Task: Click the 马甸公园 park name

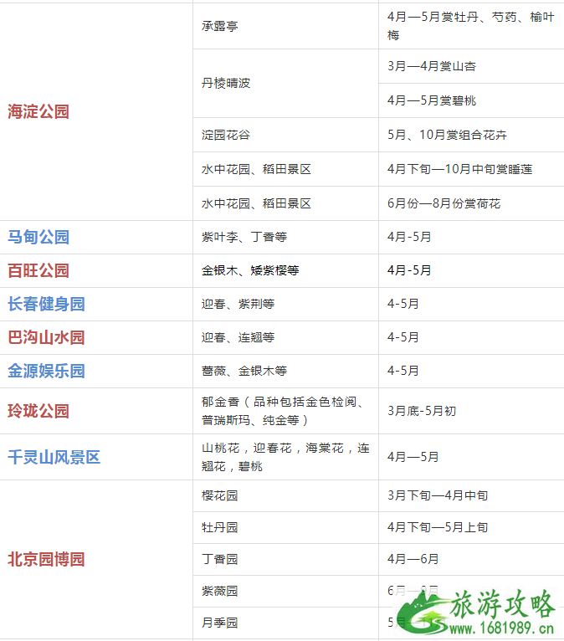Action: pos(38,237)
